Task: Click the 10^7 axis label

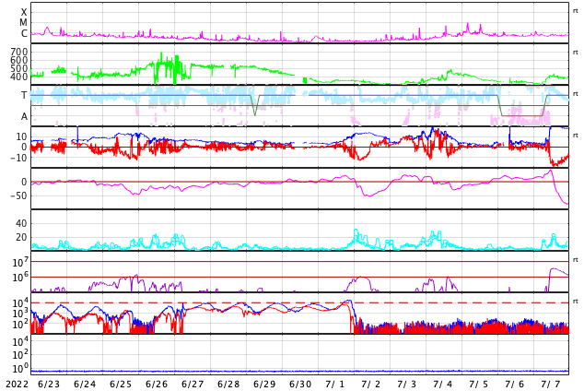Action: [x=20, y=263]
